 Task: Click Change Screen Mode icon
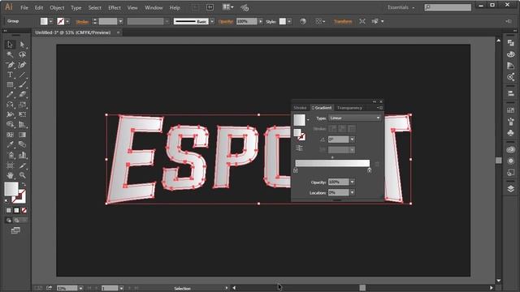[15, 230]
